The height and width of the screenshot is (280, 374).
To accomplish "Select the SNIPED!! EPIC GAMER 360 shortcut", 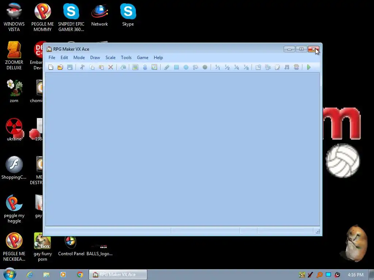I will [71, 17].
